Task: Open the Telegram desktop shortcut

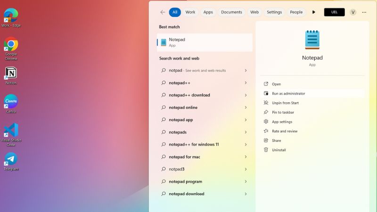Action: pos(11,159)
